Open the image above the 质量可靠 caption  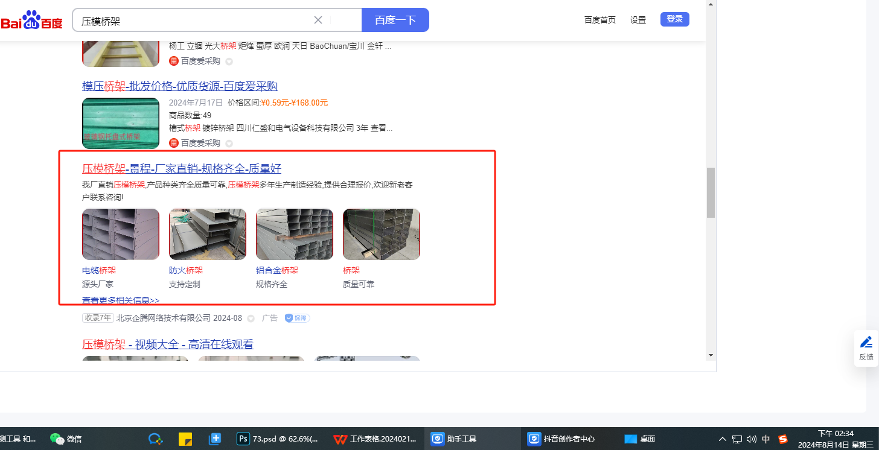[382, 234]
